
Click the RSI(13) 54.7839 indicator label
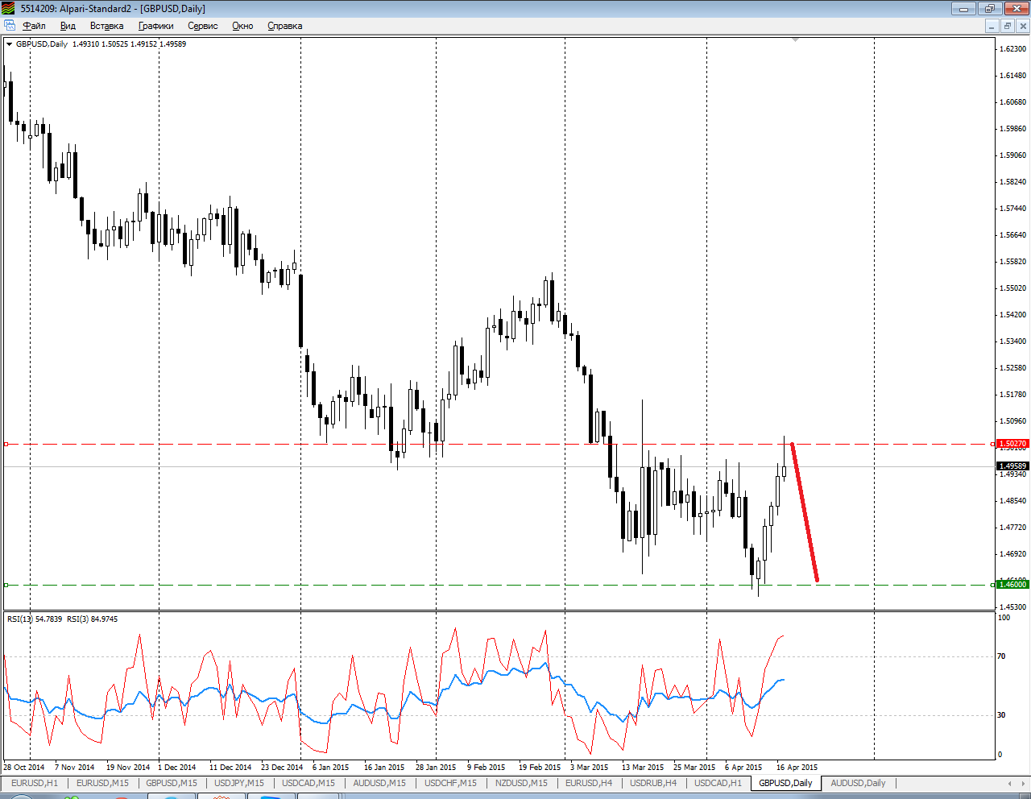tap(35, 619)
